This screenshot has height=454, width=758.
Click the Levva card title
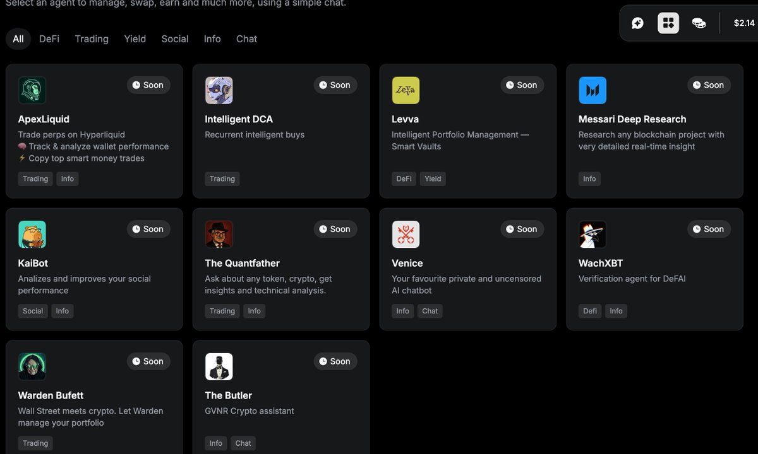click(x=405, y=119)
